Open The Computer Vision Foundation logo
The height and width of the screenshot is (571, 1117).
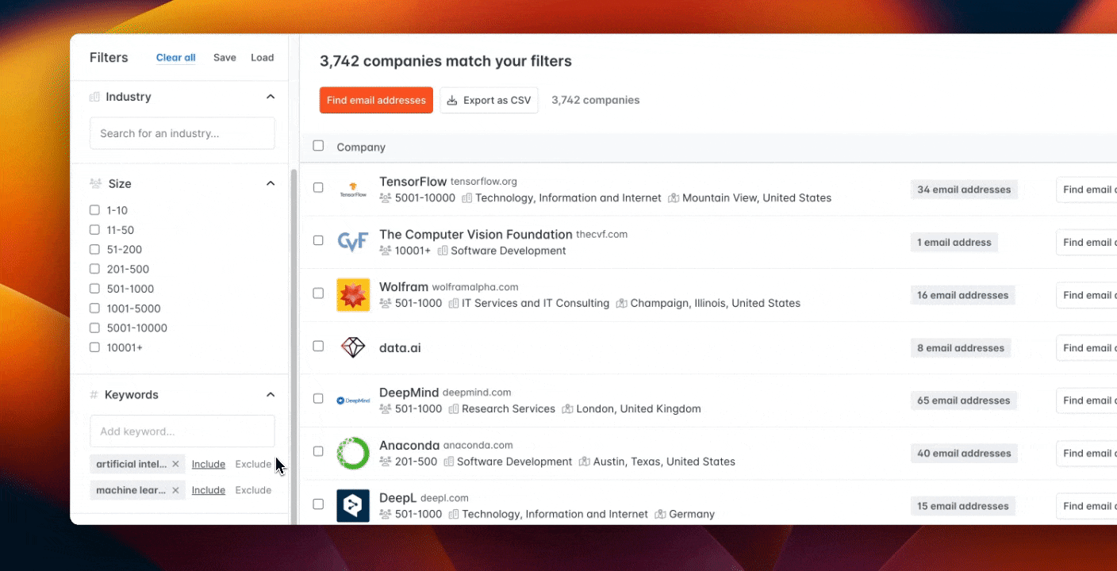[x=353, y=242]
